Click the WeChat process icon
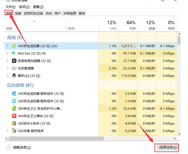Viewport: 188px width, 154px height. (x=14, y=53)
